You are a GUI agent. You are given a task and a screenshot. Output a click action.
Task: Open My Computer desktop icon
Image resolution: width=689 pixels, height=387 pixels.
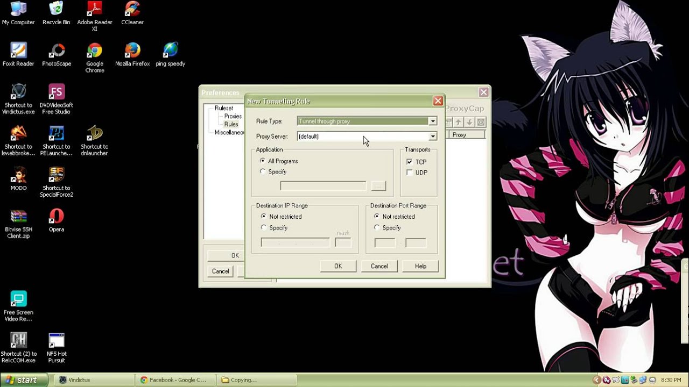(x=18, y=13)
